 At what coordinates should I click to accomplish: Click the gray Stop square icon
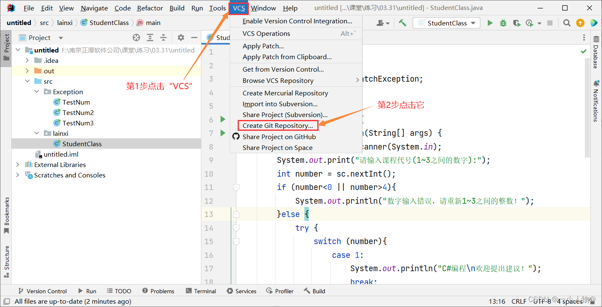pyautogui.click(x=550, y=23)
